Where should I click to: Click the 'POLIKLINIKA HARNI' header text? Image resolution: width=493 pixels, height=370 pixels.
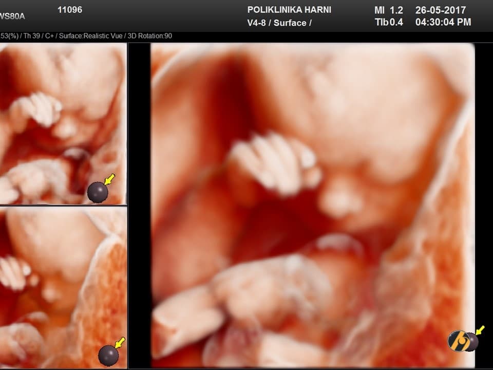[289, 10]
